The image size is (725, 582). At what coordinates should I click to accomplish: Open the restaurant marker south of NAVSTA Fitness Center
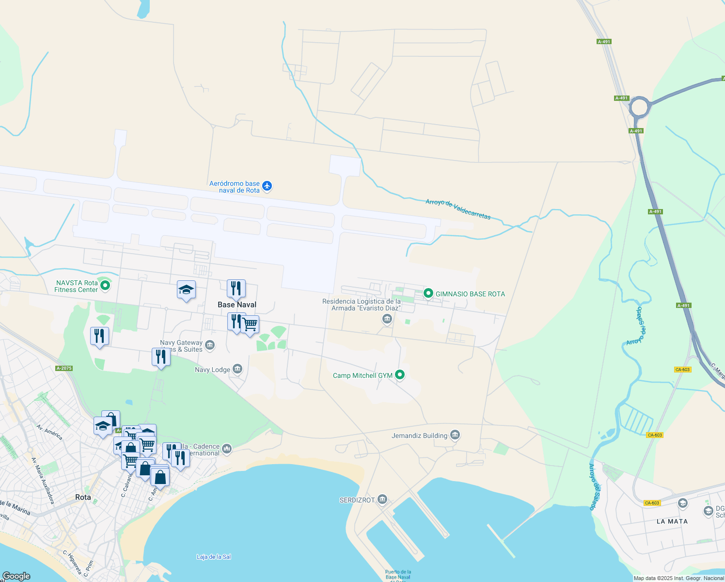[99, 337]
